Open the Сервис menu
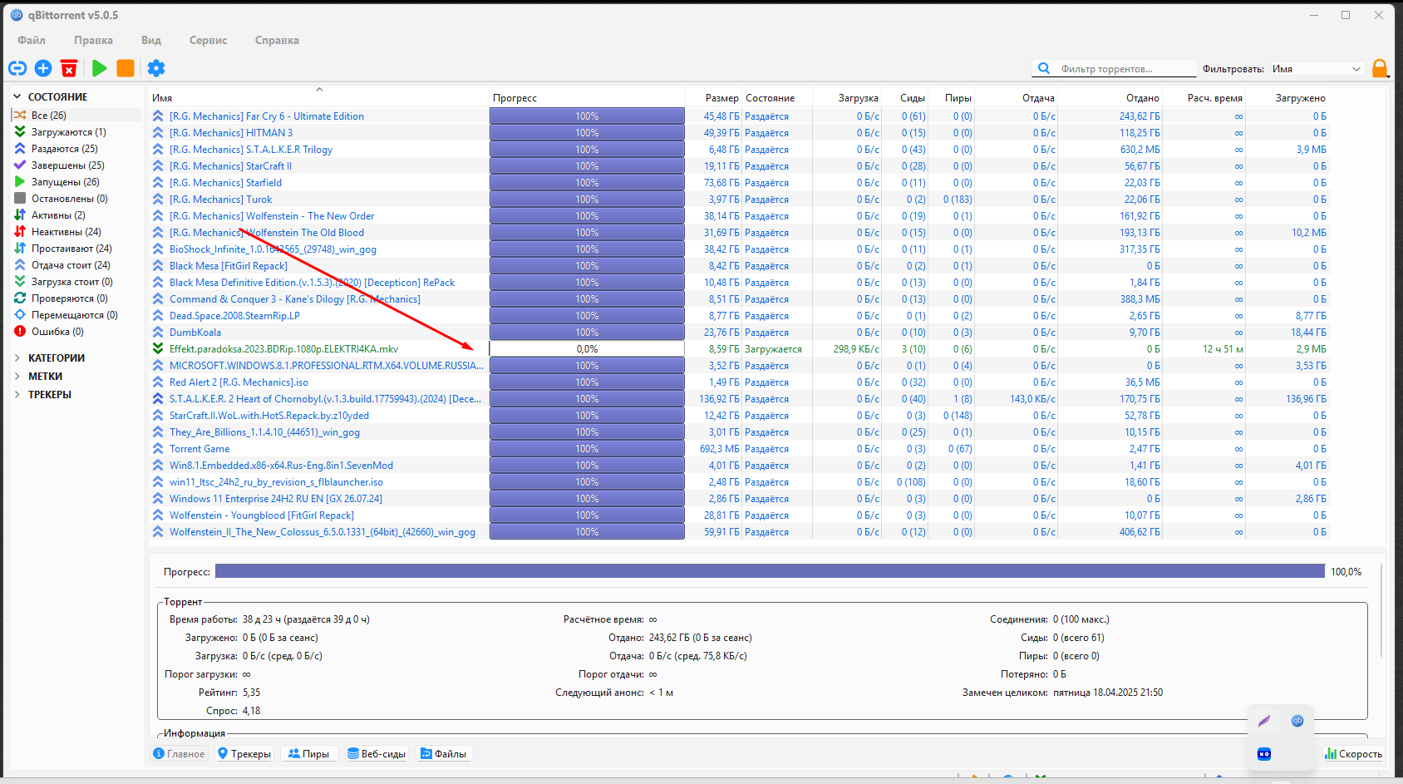1403x784 pixels. (x=208, y=40)
